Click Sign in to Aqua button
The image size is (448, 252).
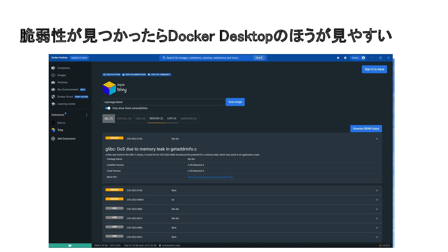(x=374, y=69)
